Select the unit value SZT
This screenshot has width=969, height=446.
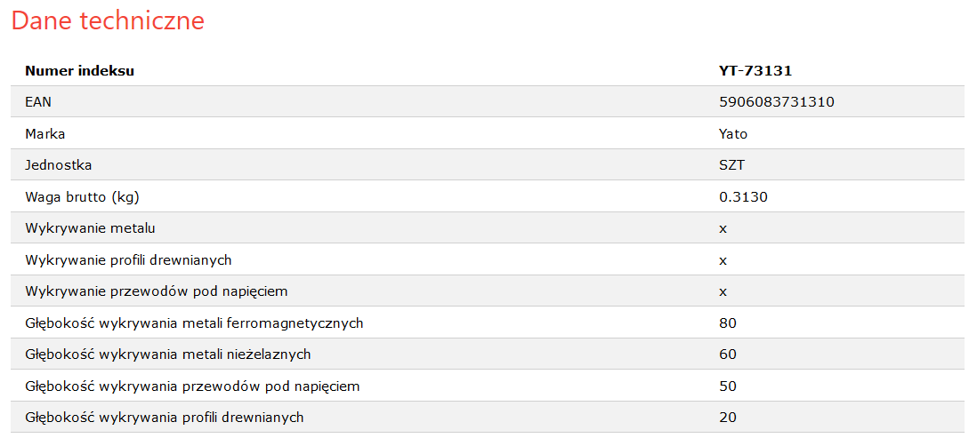(731, 165)
